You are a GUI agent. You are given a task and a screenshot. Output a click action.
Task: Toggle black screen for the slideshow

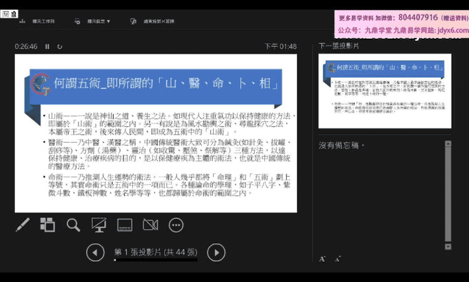tap(99, 225)
